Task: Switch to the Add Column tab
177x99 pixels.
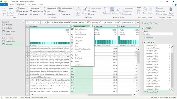Action: 32,5
